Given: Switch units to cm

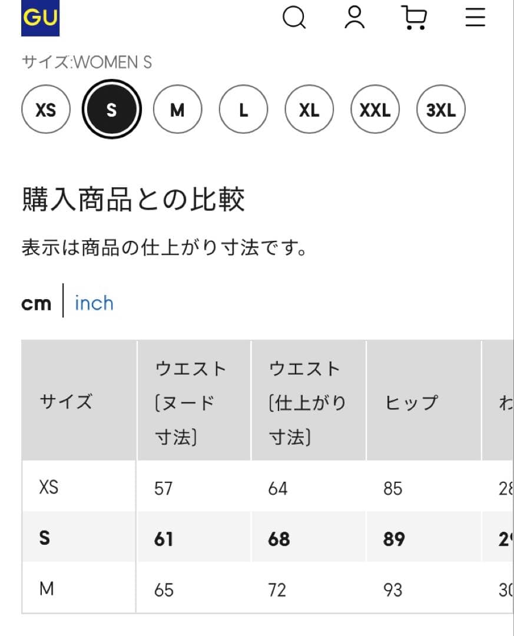Looking at the screenshot, I should pyautogui.click(x=37, y=303).
